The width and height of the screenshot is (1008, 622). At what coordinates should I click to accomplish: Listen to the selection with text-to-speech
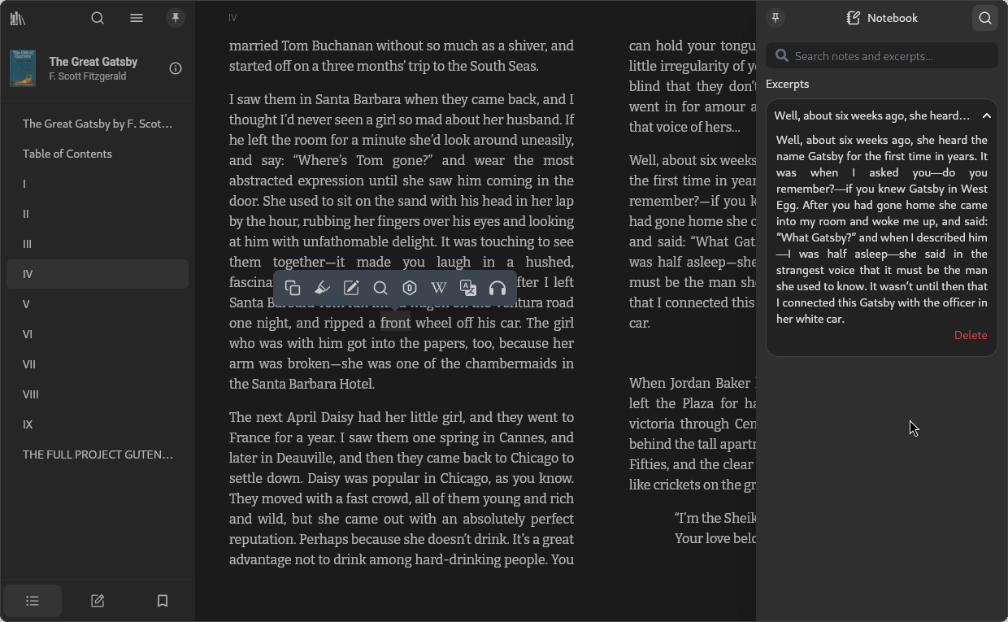click(x=497, y=287)
